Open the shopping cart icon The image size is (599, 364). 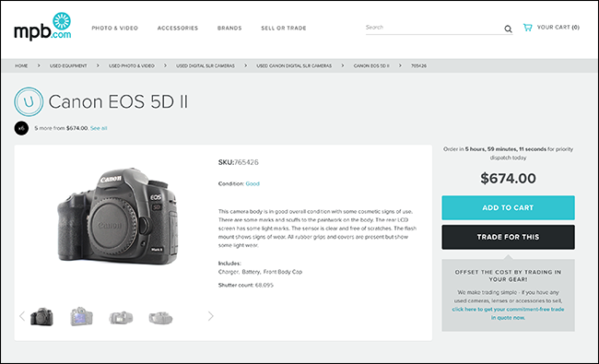(527, 28)
